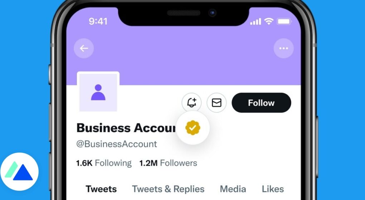This screenshot has width=365, height=200.
Task: Click the Follow button
Action: click(262, 102)
